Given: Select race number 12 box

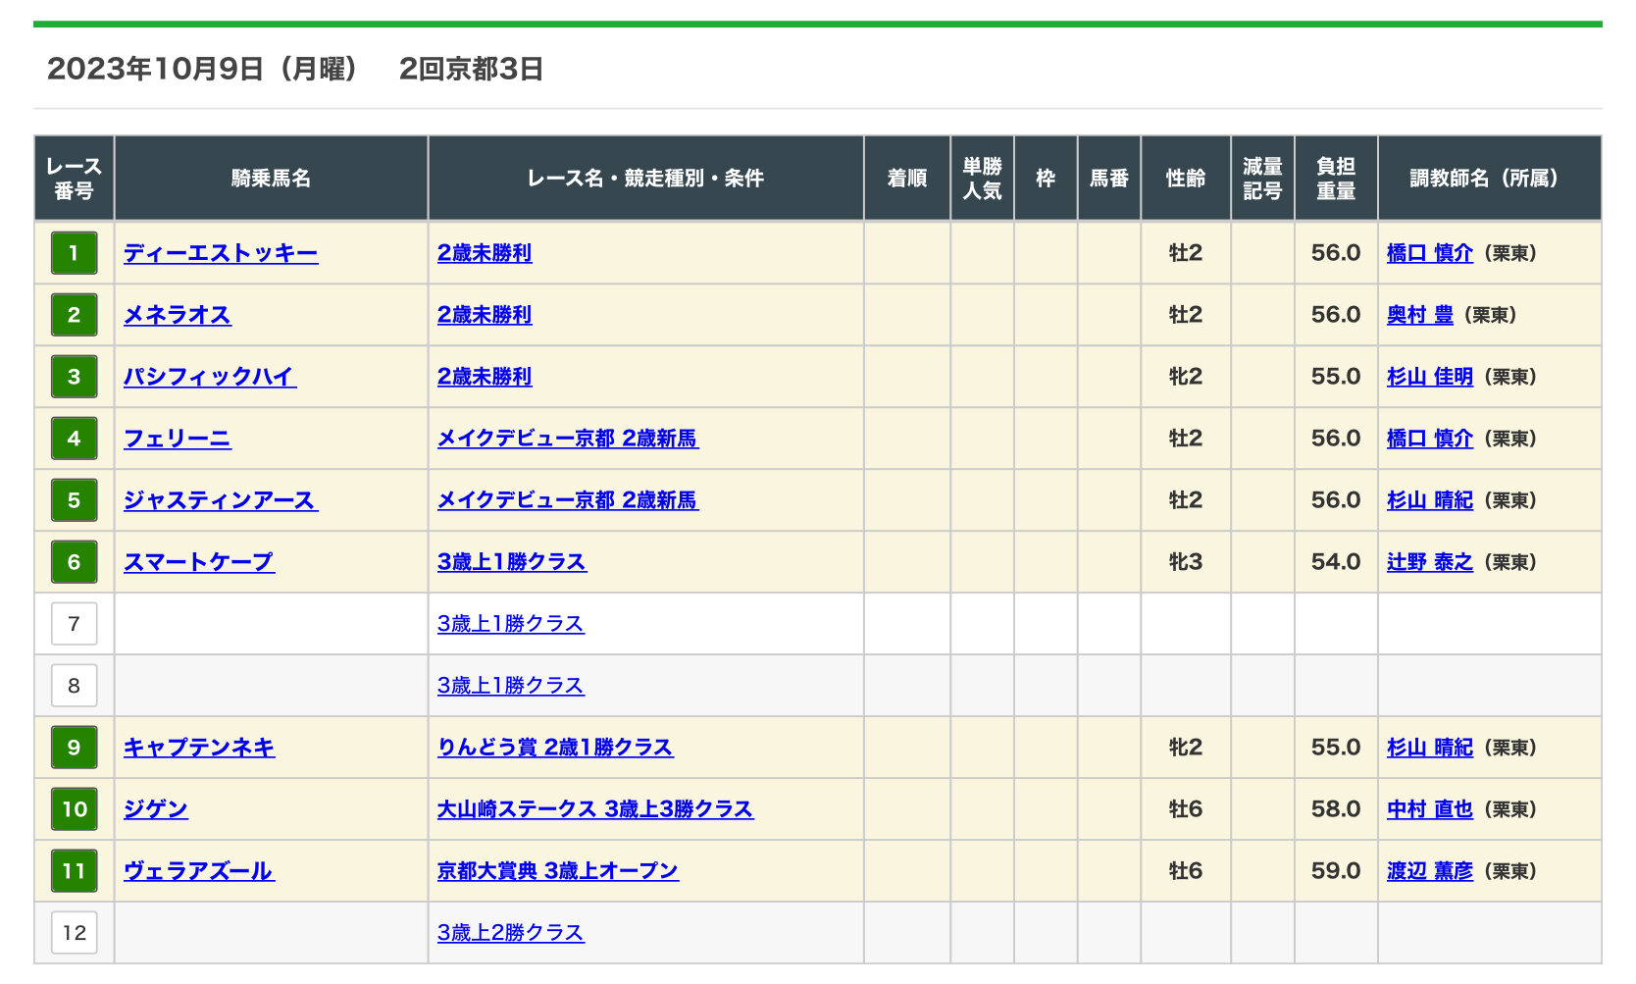Looking at the screenshot, I should [x=74, y=933].
